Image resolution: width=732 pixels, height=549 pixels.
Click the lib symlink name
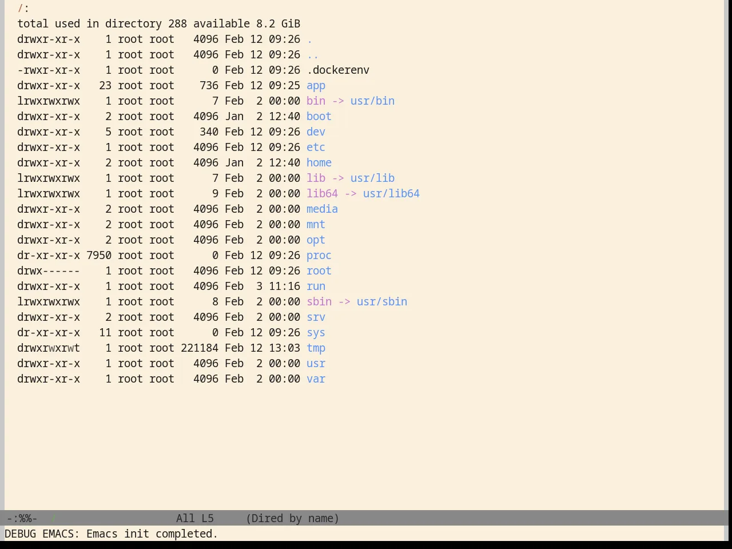coord(316,178)
